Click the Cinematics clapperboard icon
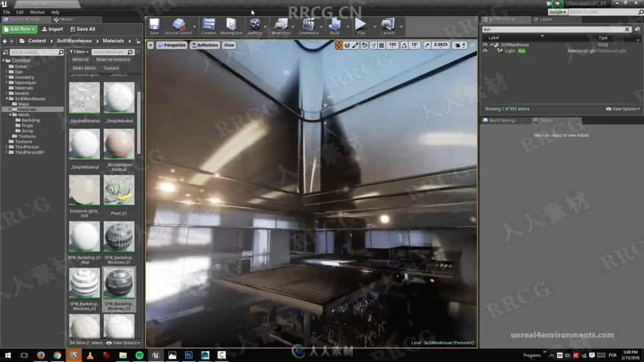This screenshot has width=644, height=362. [x=308, y=25]
